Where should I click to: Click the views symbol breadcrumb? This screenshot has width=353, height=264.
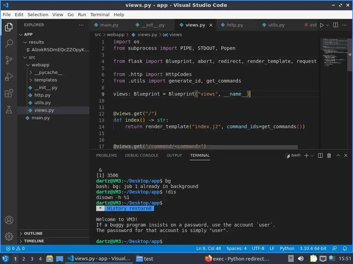click(172, 35)
